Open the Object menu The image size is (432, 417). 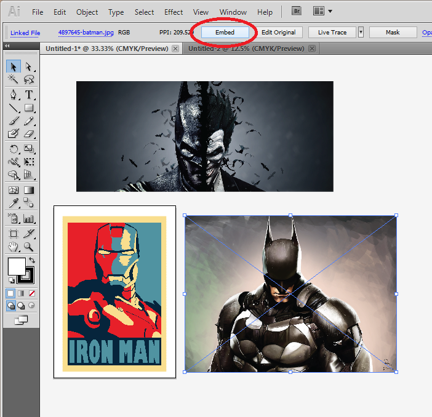[87, 12]
